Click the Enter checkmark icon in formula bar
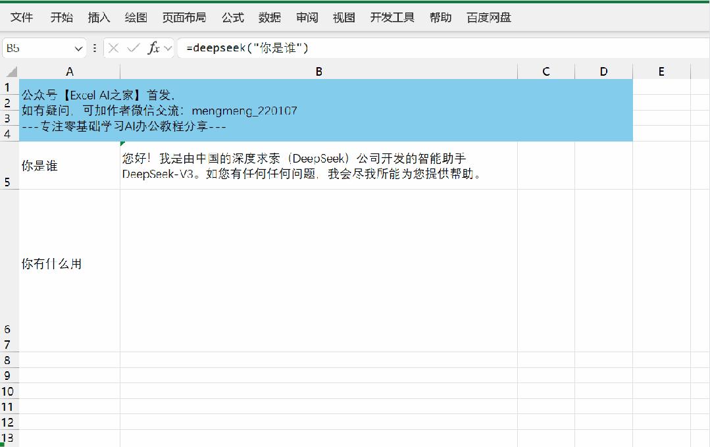Viewport: 710px width, 447px height. pyautogui.click(x=132, y=47)
